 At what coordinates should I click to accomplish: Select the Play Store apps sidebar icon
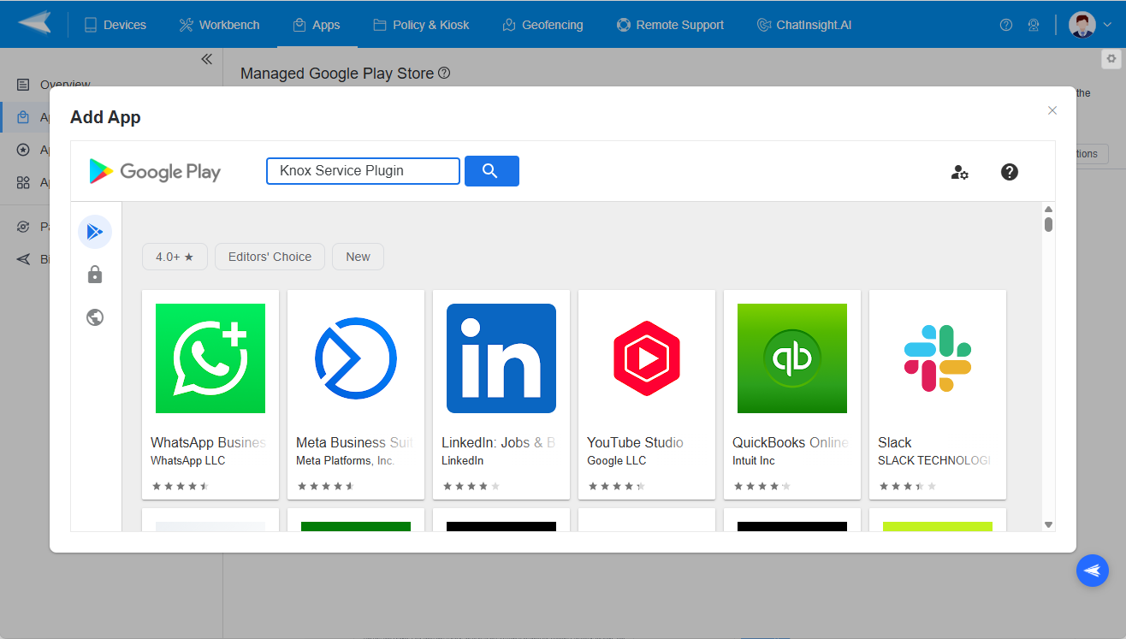(95, 232)
